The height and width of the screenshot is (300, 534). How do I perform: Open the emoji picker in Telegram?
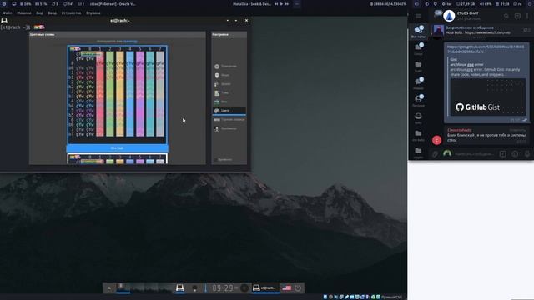tap(515, 154)
